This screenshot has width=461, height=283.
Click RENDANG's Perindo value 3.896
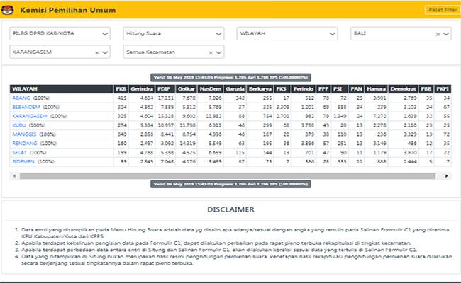(x=308, y=144)
